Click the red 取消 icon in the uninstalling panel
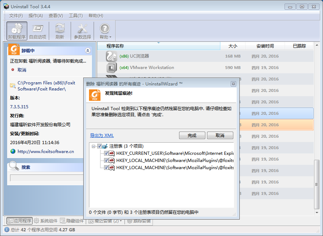Viewport: 323px width, 236px height. point(13,70)
